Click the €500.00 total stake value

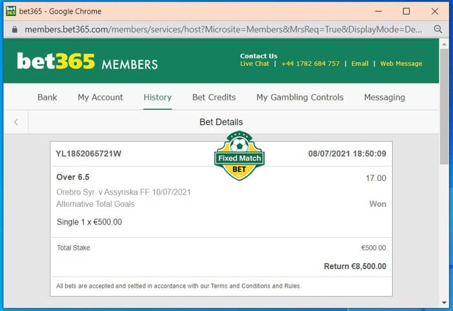point(373,248)
